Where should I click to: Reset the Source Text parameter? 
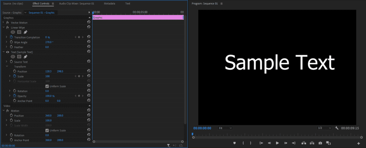click(89, 61)
